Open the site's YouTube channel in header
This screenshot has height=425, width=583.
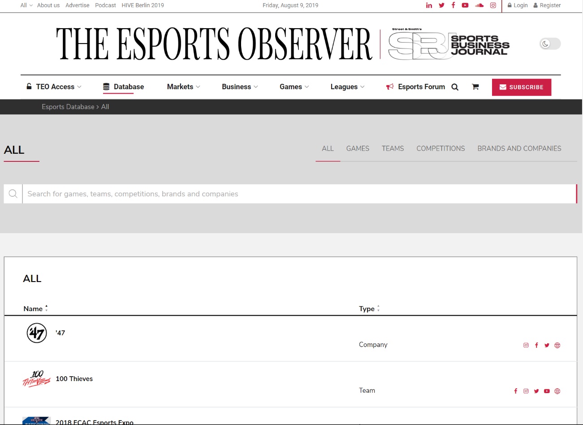tap(465, 5)
